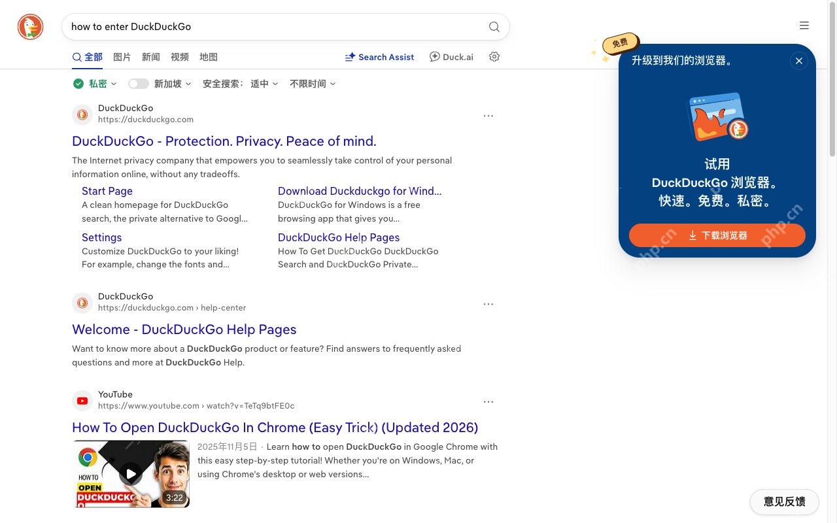Click the page vertical scrollbar
The image size is (837, 523).
pyautogui.click(x=832, y=78)
